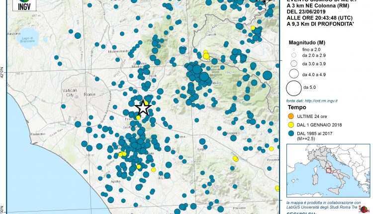Screen dimensions: 373x214
Task: Click the 'da 3.0 a 3.9' legend circle
Action: click(x=293, y=64)
